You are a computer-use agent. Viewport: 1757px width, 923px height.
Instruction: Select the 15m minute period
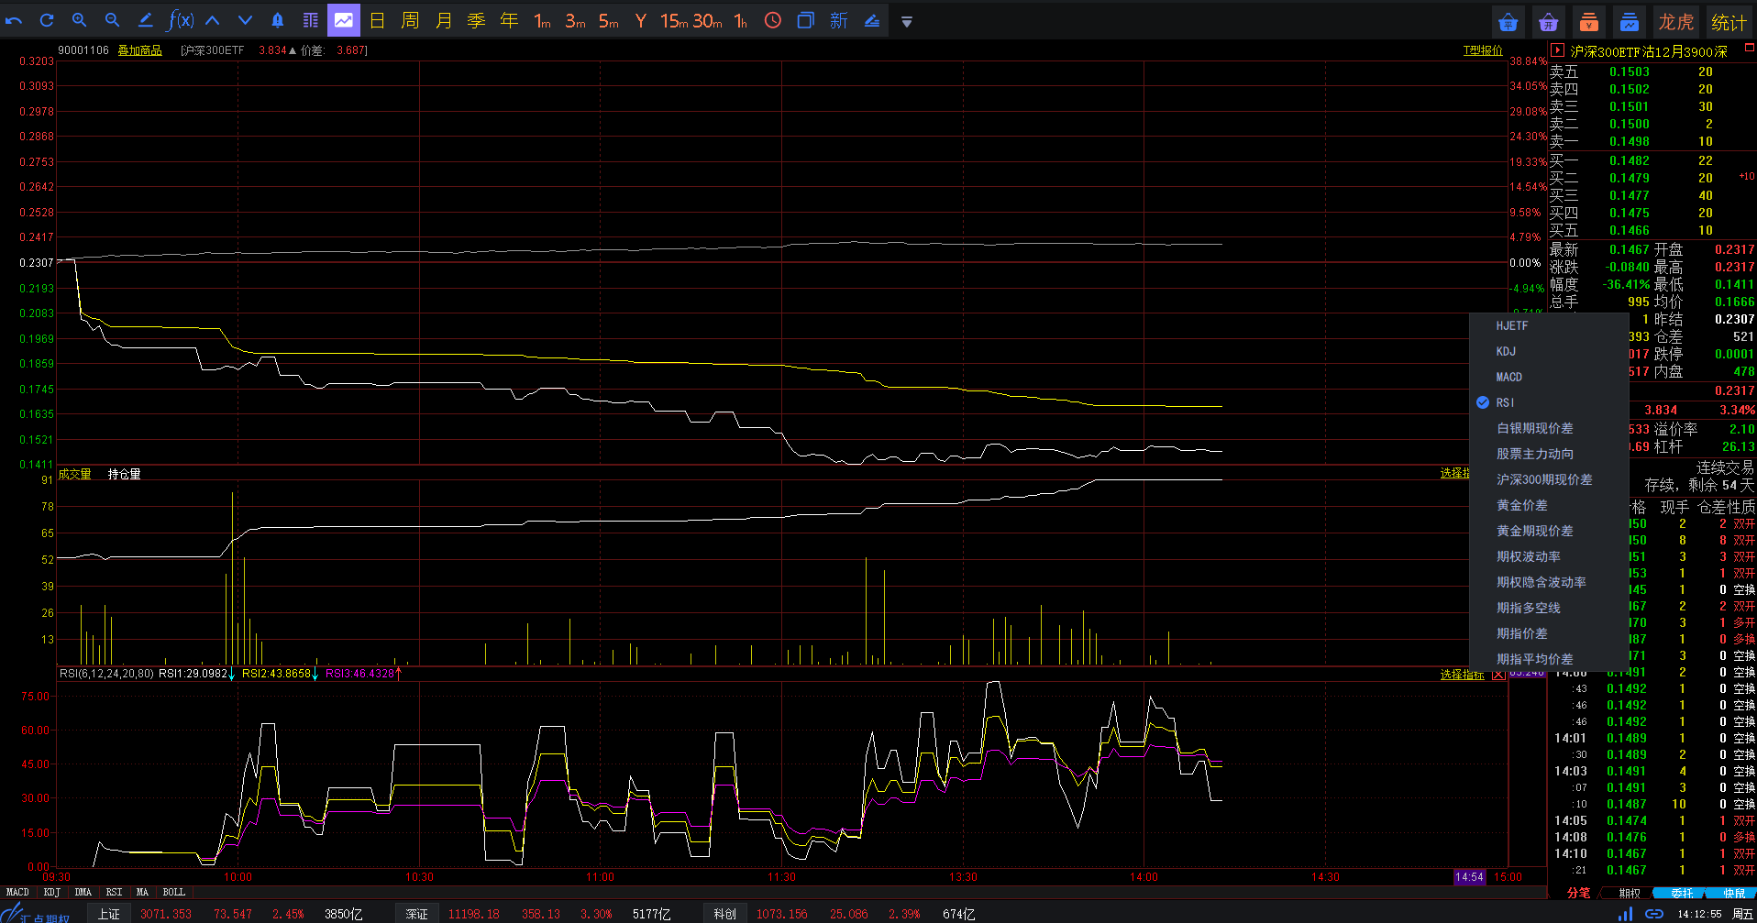(674, 20)
